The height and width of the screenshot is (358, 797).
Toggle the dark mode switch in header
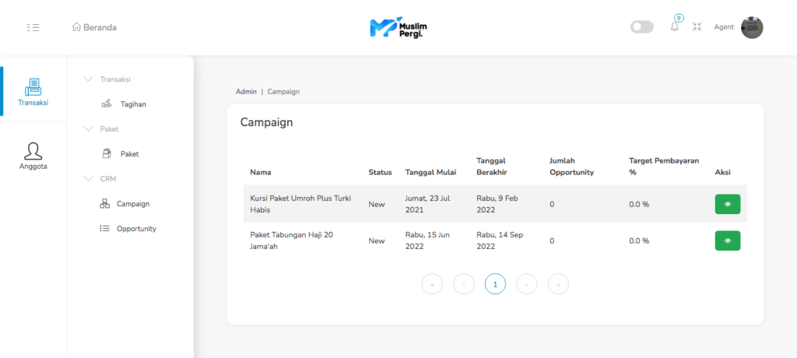click(641, 27)
